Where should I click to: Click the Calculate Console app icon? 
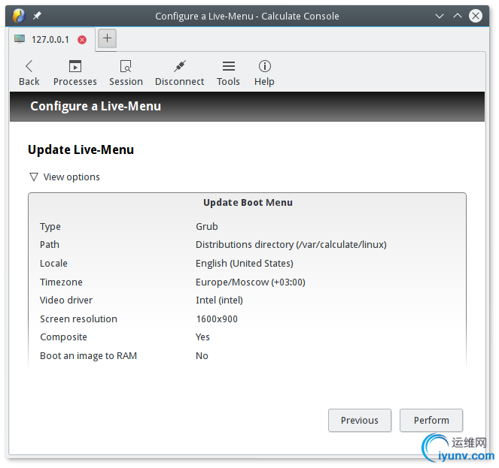[x=19, y=16]
